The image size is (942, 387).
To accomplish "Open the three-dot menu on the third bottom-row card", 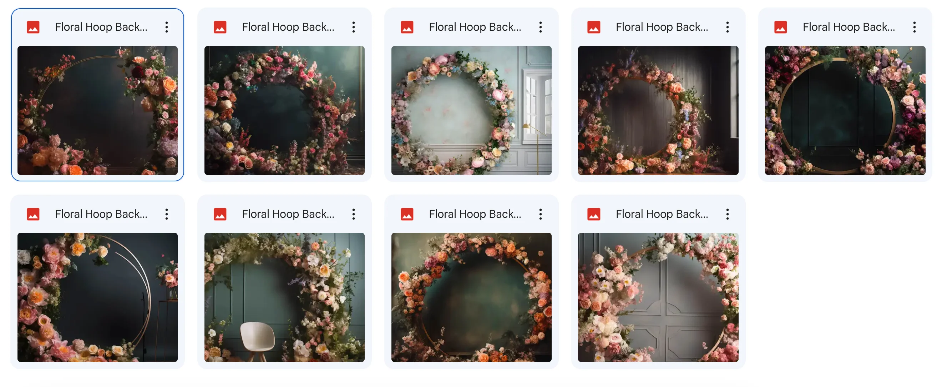I will point(540,214).
